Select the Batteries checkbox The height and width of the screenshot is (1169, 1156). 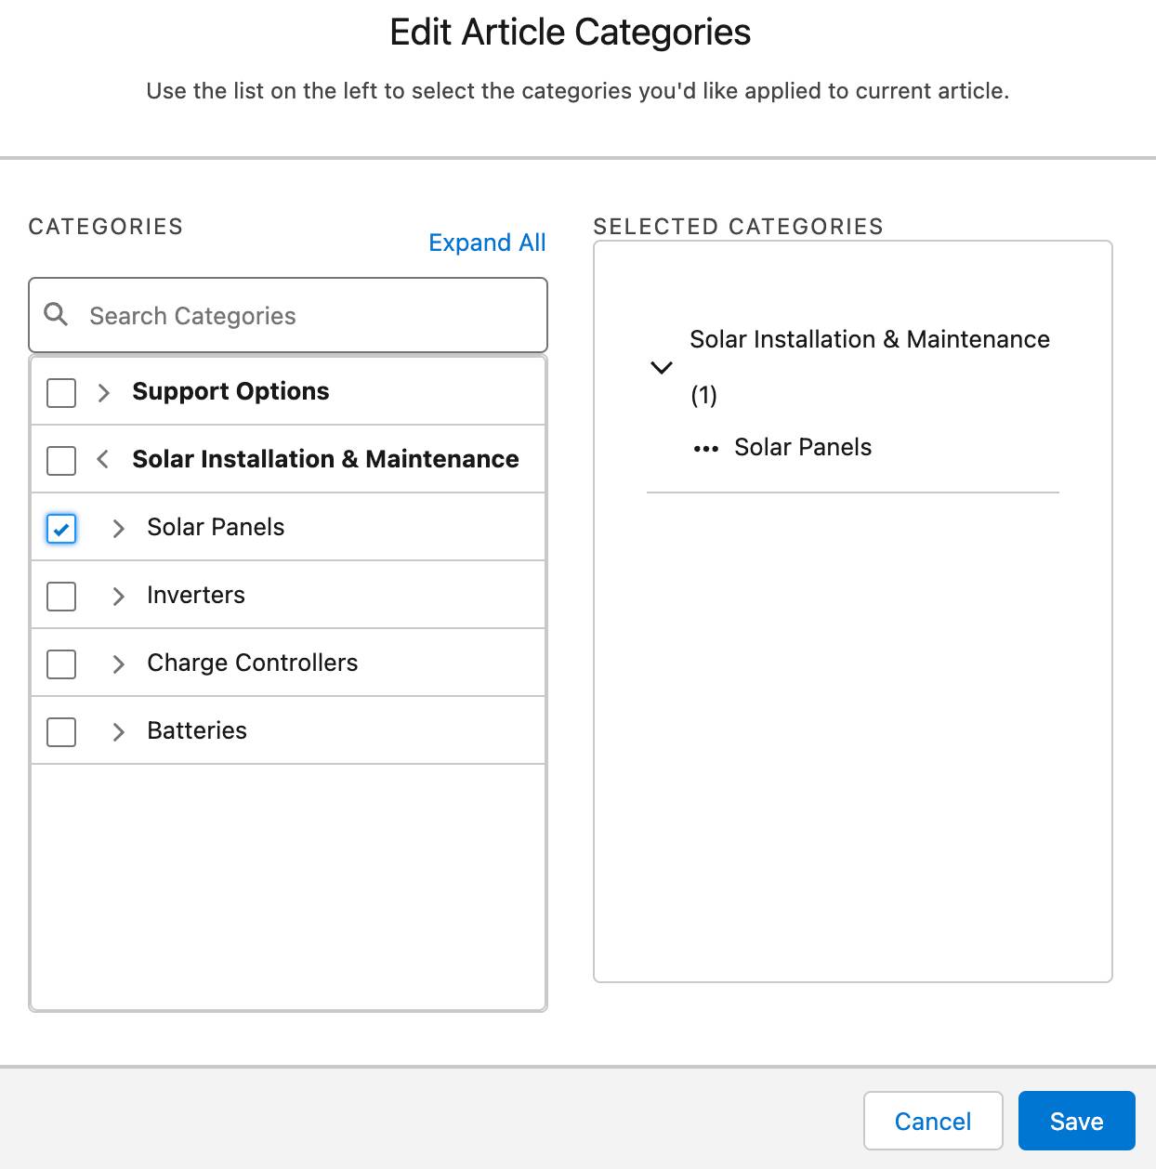click(x=61, y=732)
